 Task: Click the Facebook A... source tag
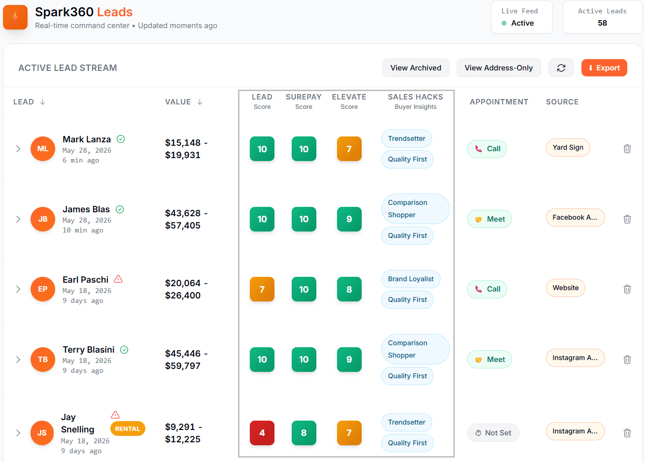[x=575, y=217]
